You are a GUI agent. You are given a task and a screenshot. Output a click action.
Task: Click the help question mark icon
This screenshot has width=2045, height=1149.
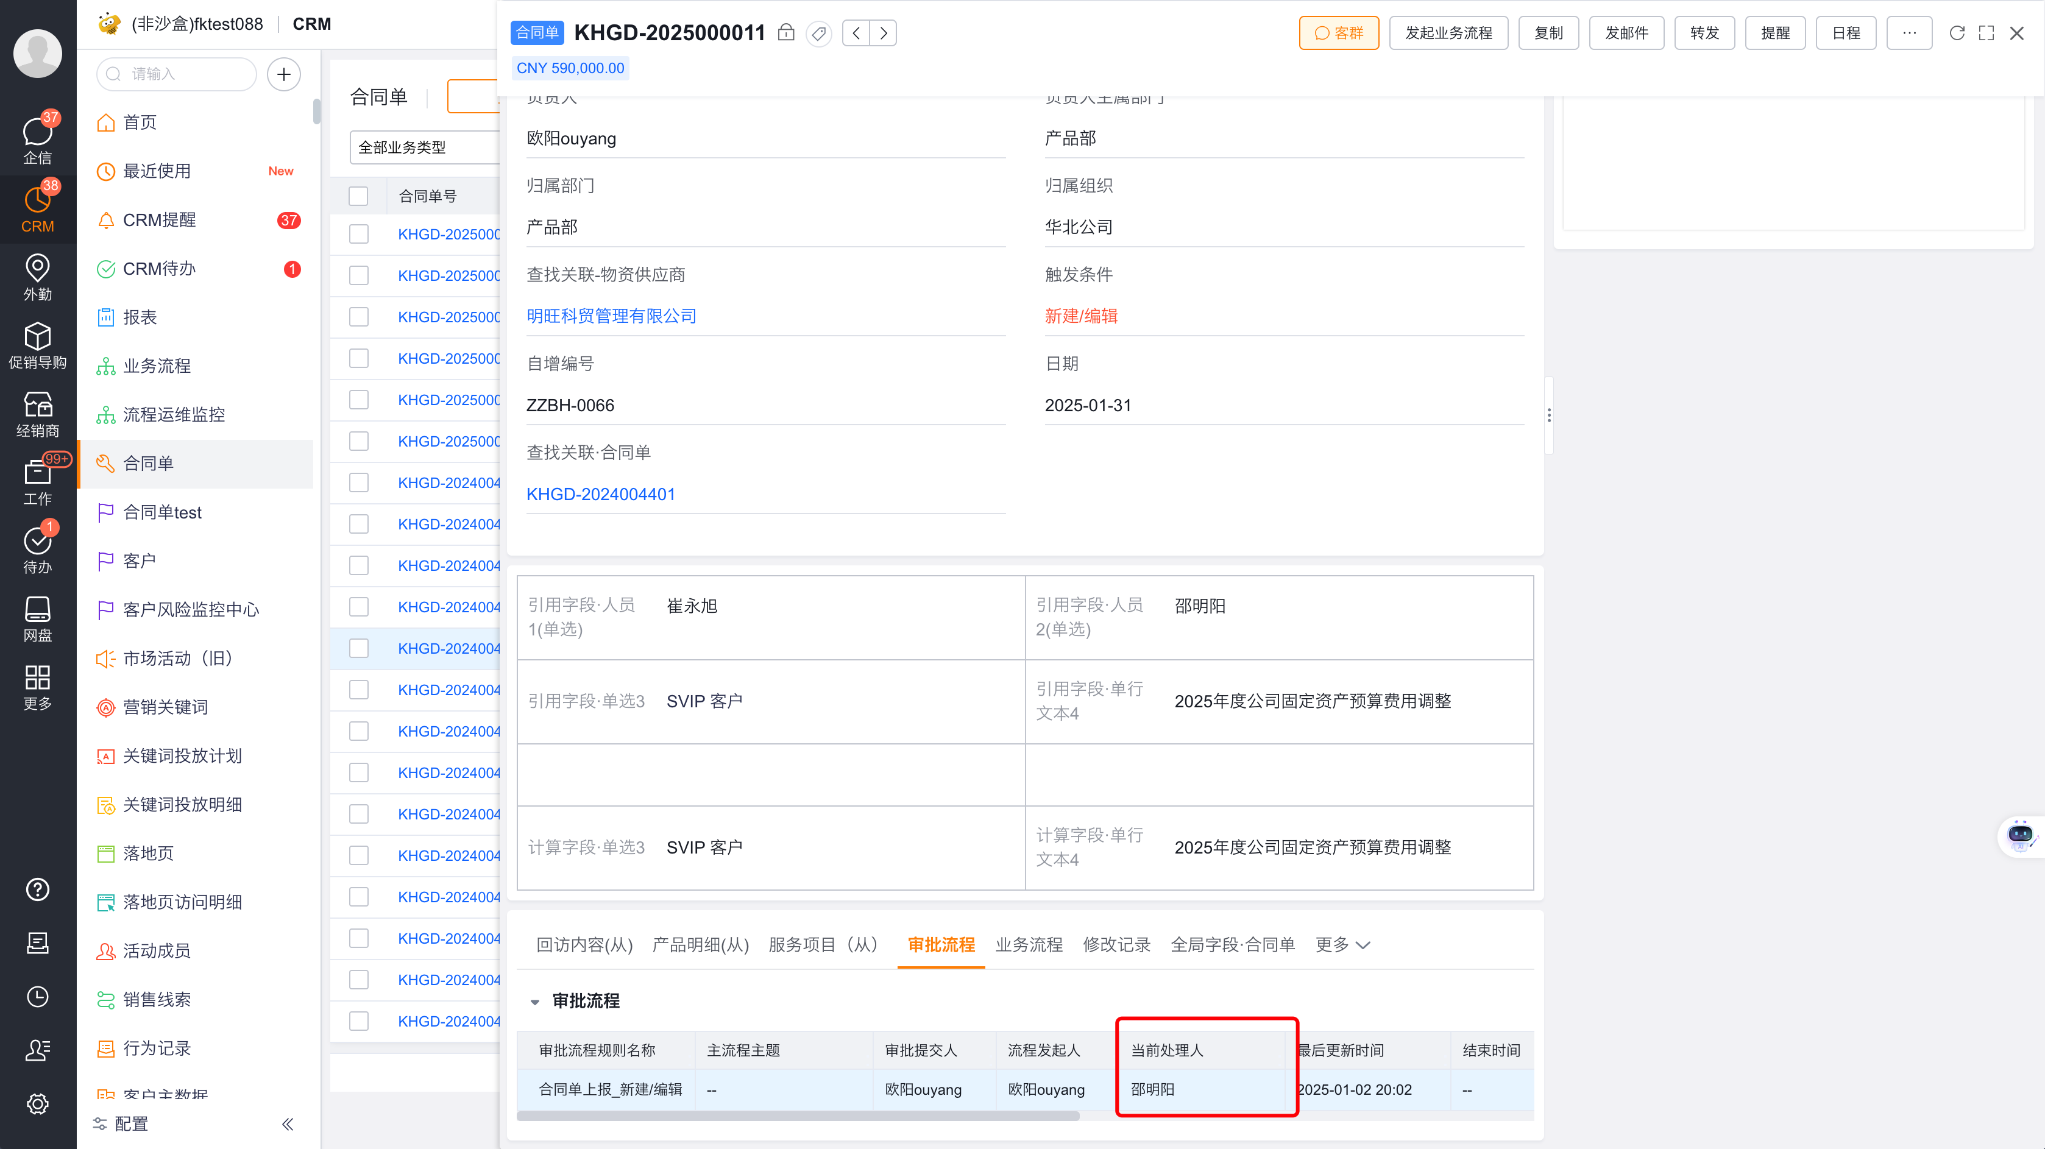[37, 889]
